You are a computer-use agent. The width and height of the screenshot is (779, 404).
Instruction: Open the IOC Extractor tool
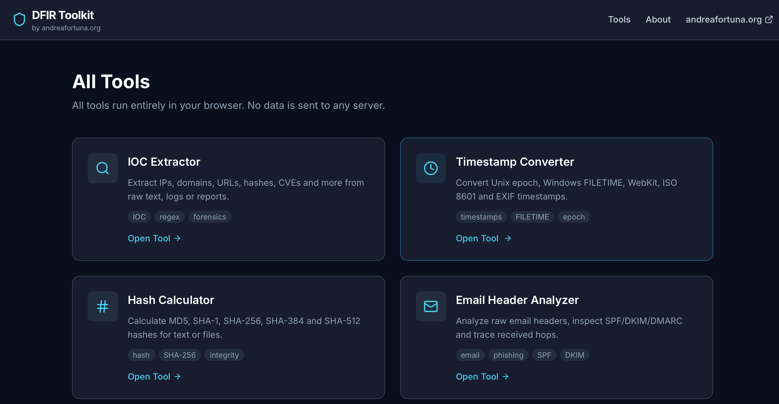click(x=149, y=238)
